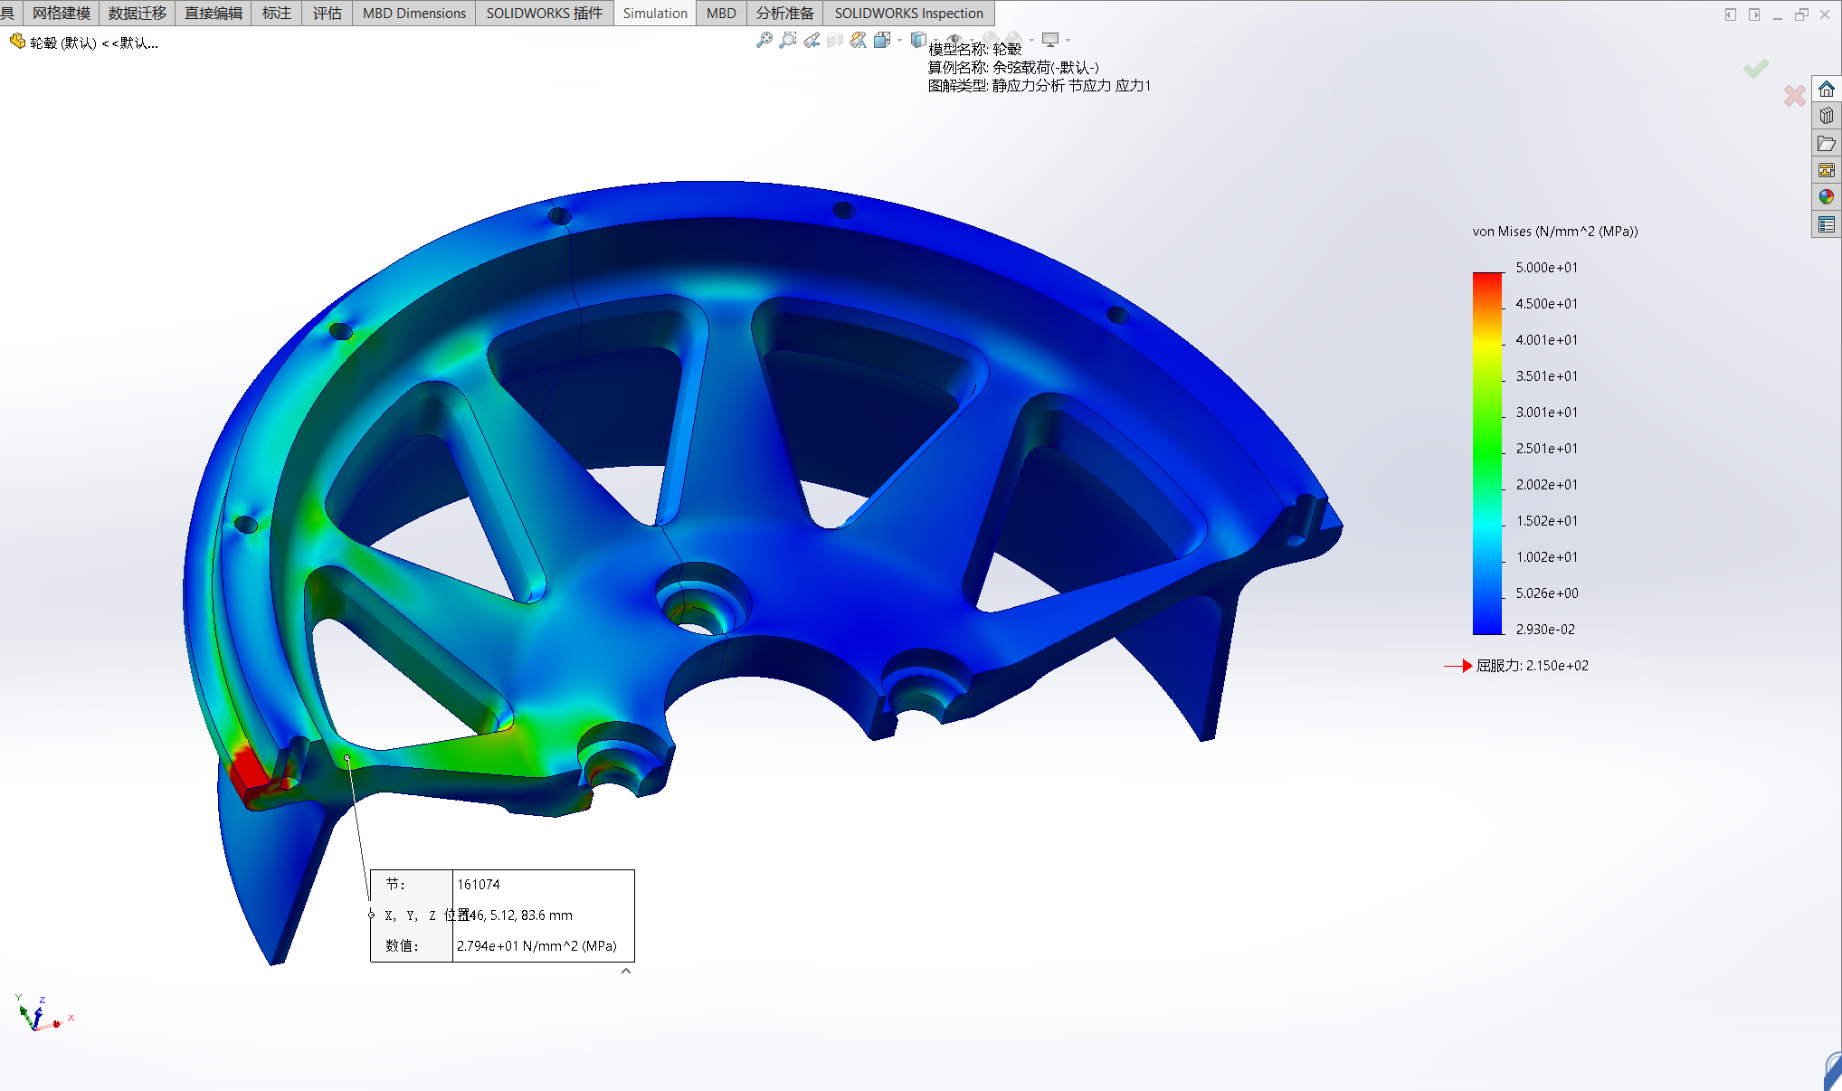
Task: Click the von Mises color legend bar
Action: [x=1487, y=452]
